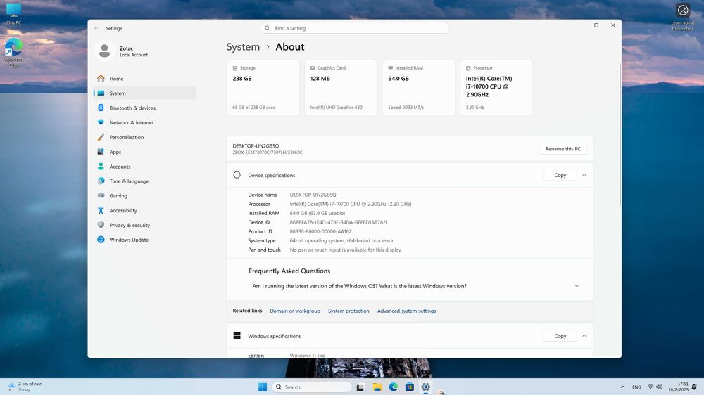This screenshot has width=704, height=395.
Task: Open System protection link
Action: [348, 311]
